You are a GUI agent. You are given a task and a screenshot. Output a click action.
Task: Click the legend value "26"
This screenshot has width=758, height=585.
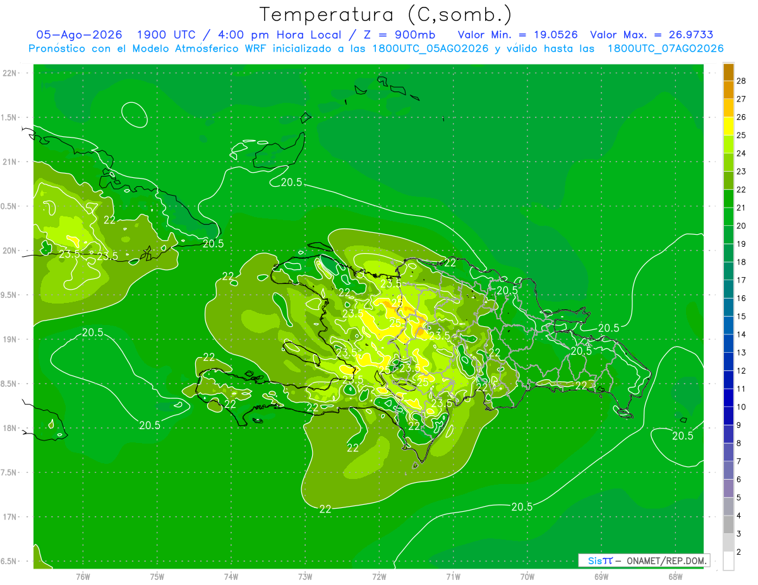[741, 117]
